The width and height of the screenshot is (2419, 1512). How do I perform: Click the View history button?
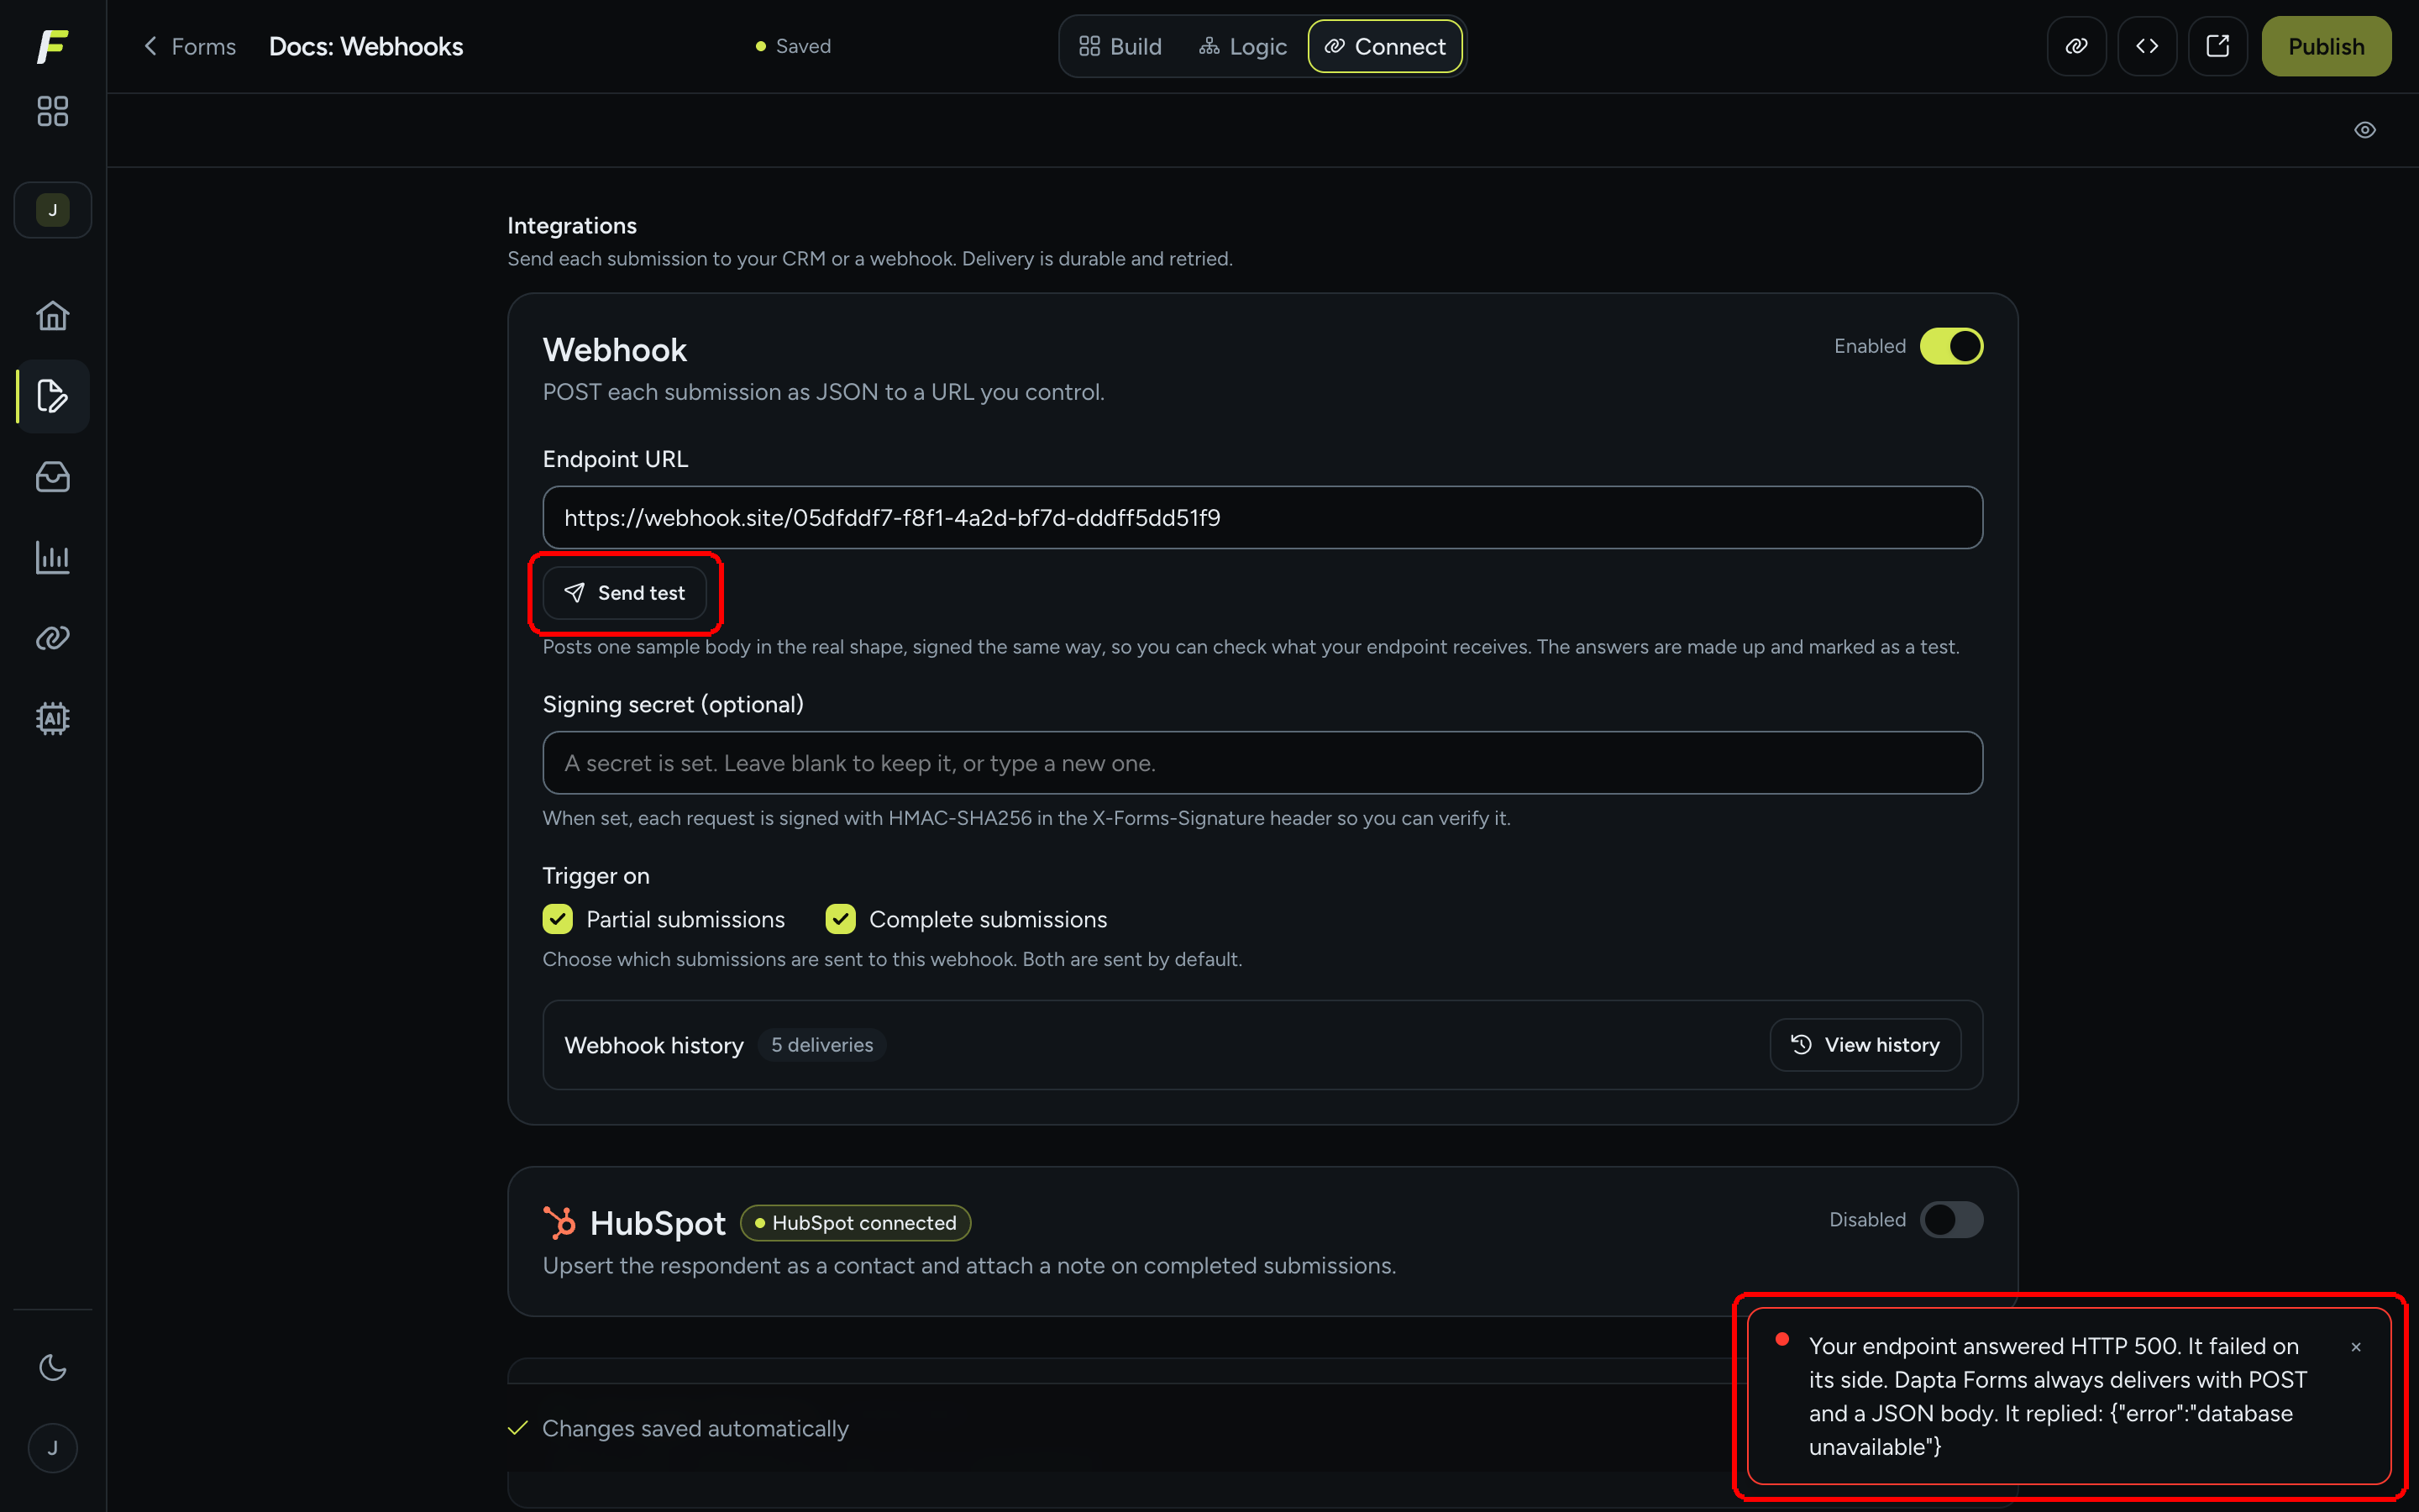pos(1865,1045)
